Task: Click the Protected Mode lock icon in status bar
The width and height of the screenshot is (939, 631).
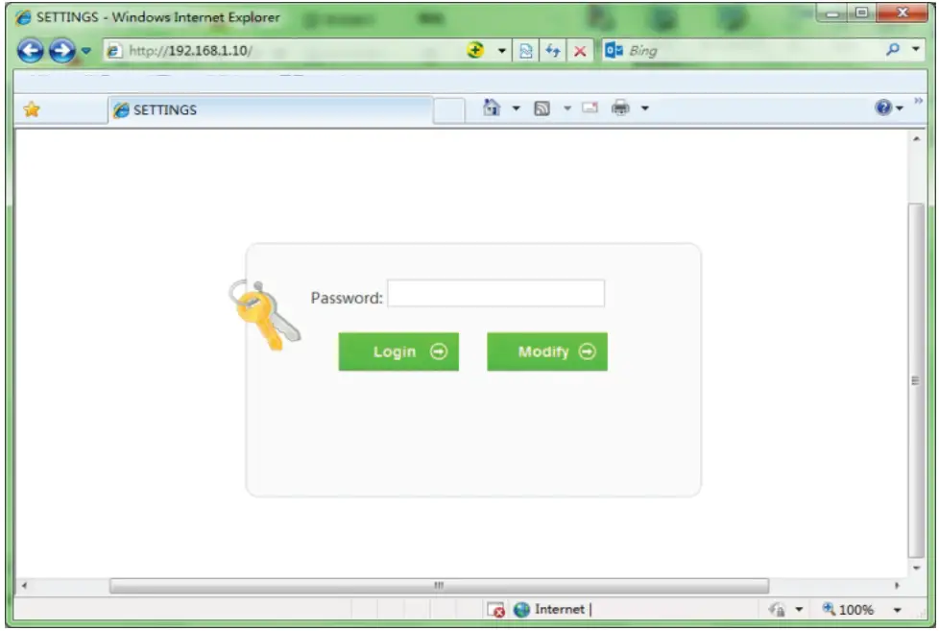Action: 778,610
